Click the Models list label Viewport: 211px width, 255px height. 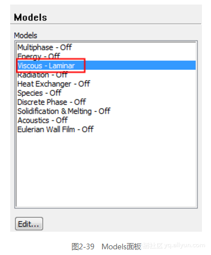[x=25, y=35]
